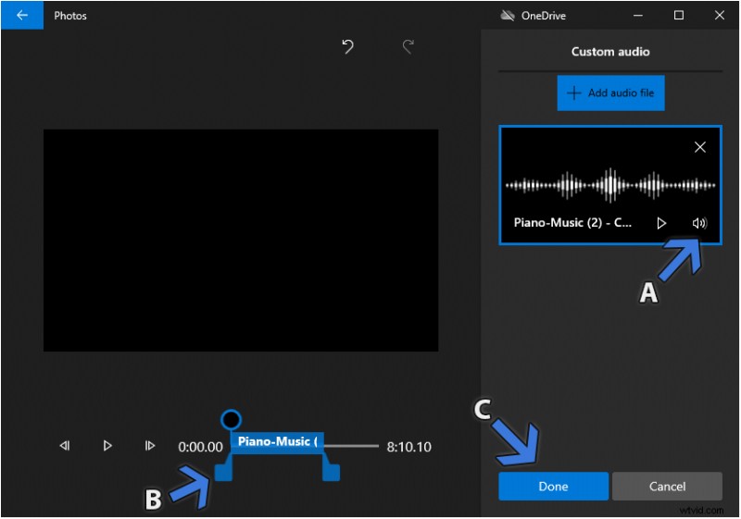Cancel the custom audio changes

click(667, 486)
